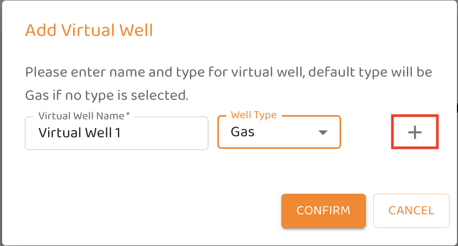Click the 'Virtual Well 1' text in name field
The width and height of the screenshot is (458, 246).
80,133
